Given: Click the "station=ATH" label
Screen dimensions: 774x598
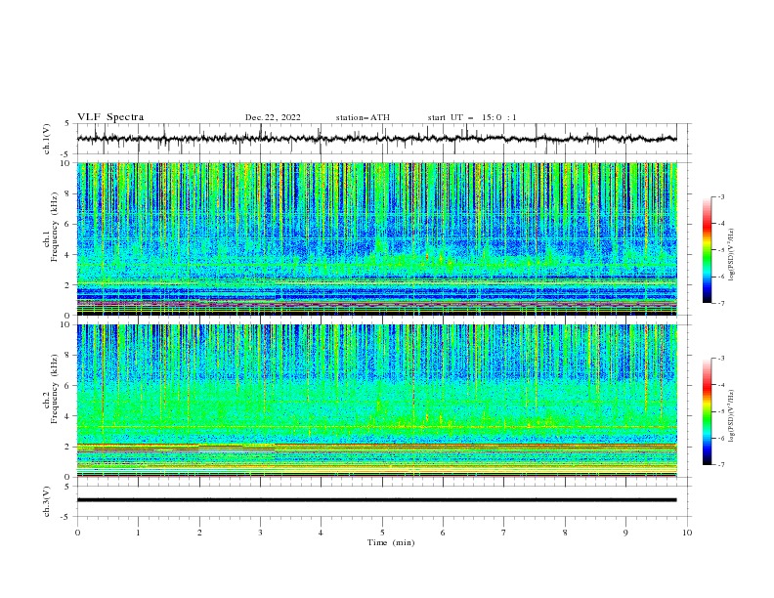Looking at the screenshot, I should pos(363,117).
